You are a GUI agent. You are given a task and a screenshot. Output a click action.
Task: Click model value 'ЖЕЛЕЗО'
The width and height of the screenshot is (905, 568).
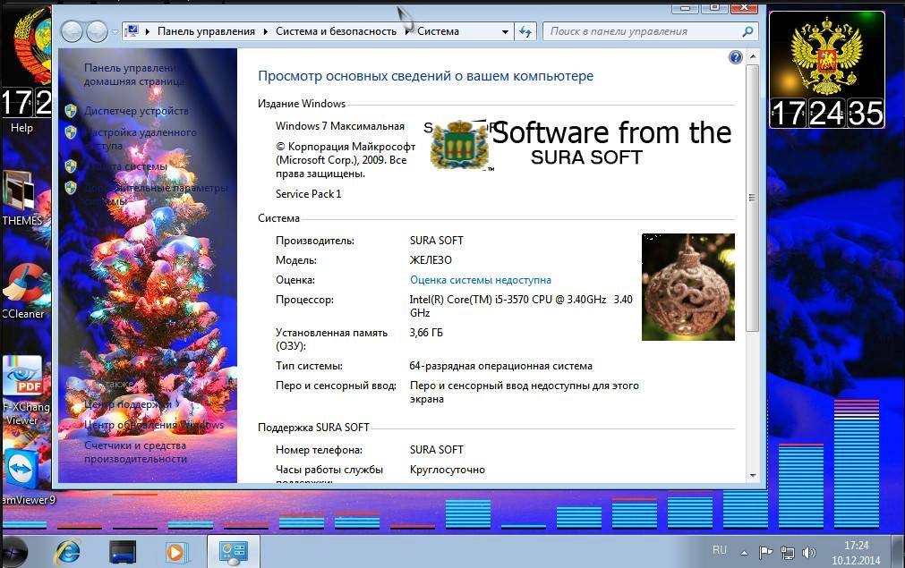tap(431, 260)
